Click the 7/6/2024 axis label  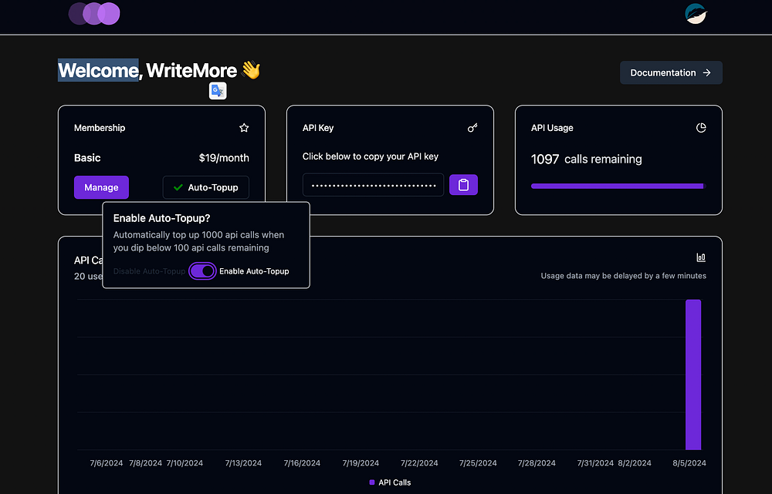click(107, 463)
